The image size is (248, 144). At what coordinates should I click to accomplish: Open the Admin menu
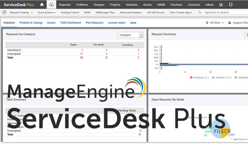point(209,4)
